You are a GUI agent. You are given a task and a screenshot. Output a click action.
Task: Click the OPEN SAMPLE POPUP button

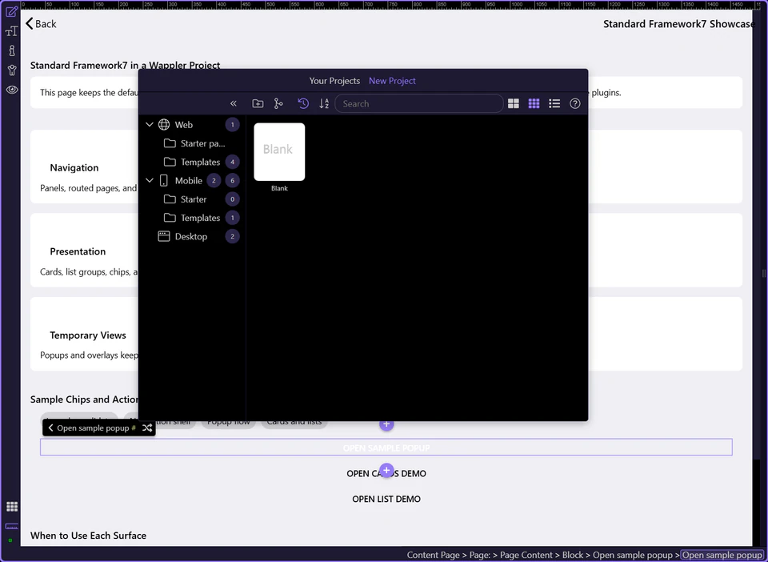(x=386, y=448)
